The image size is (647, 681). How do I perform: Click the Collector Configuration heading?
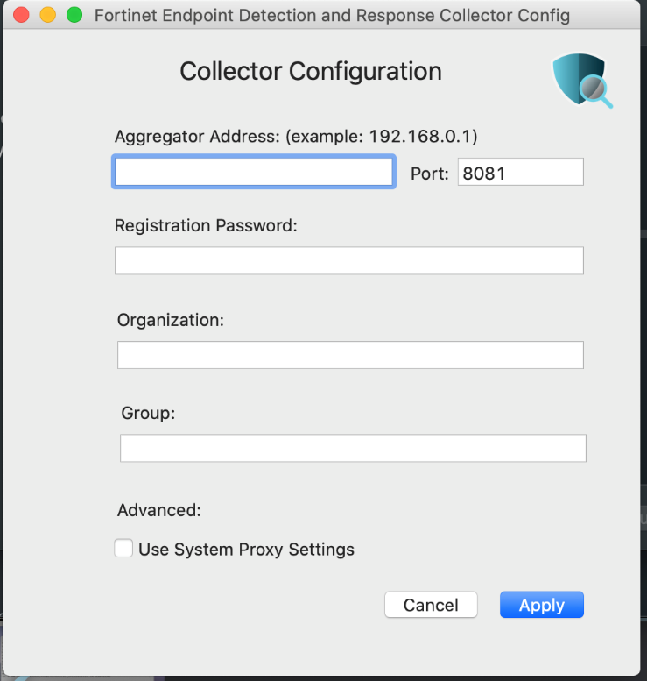pyautogui.click(x=311, y=71)
